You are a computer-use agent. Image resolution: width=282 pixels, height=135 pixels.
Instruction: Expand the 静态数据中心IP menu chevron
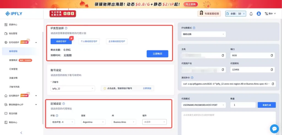[36, 105]
